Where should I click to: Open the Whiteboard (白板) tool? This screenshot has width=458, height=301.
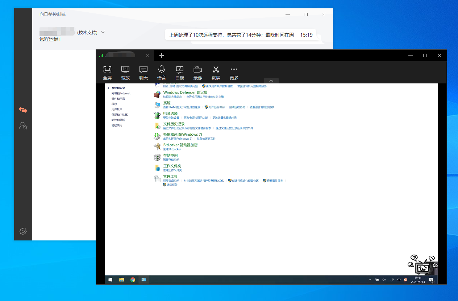pyautogui.click(x=180, y=73)
